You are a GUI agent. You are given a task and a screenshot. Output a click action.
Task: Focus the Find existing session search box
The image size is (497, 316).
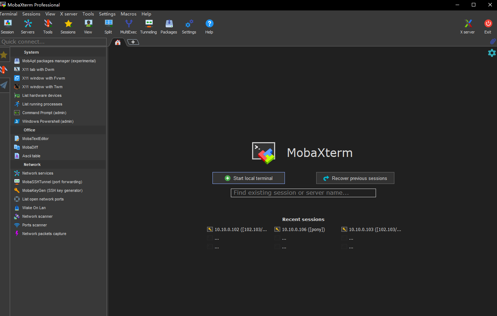(x=303, y=193)
